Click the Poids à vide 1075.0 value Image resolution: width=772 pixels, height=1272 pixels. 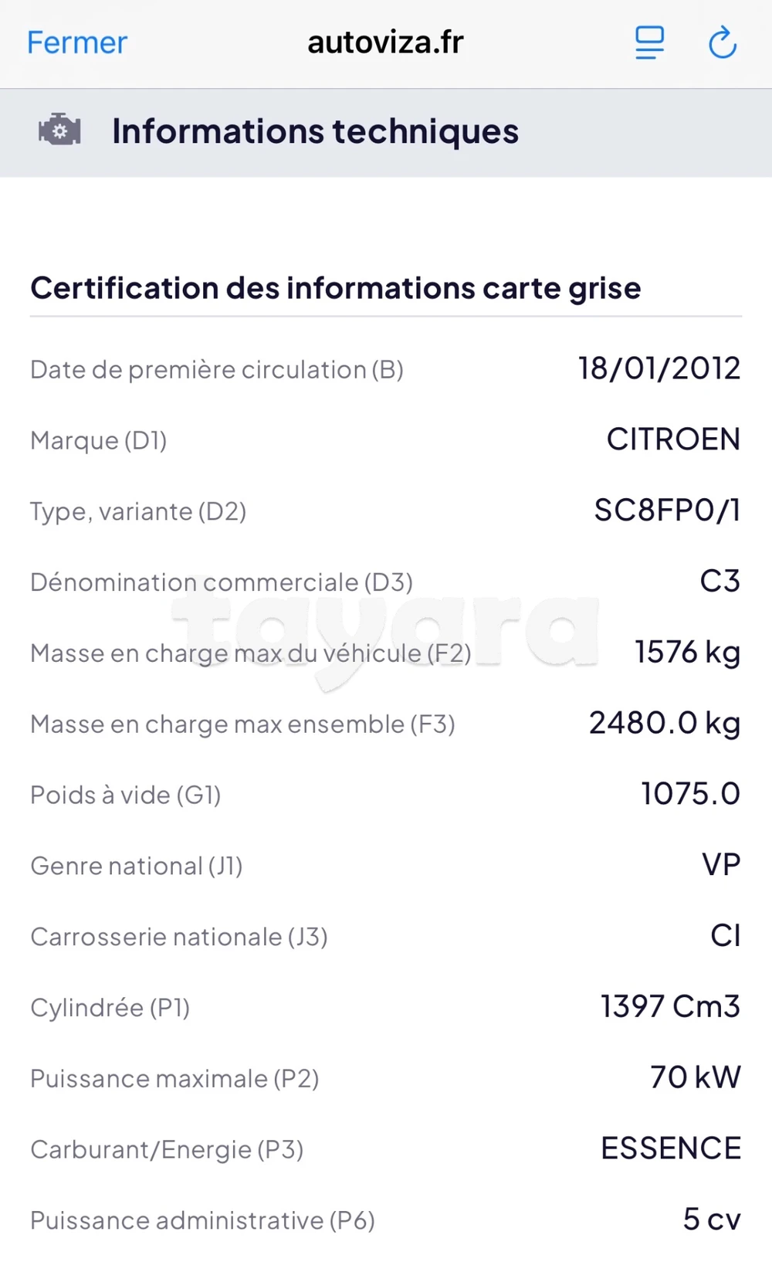coord(689,793)
